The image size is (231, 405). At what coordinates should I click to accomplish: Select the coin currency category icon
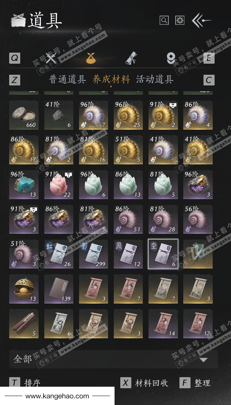coord(171,58)
